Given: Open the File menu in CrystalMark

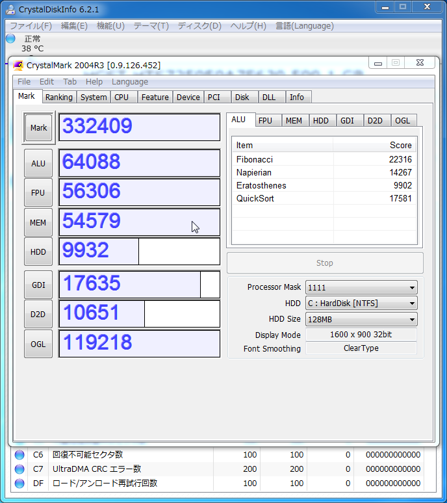Looking at the screenshot, I should click(24, 82).
